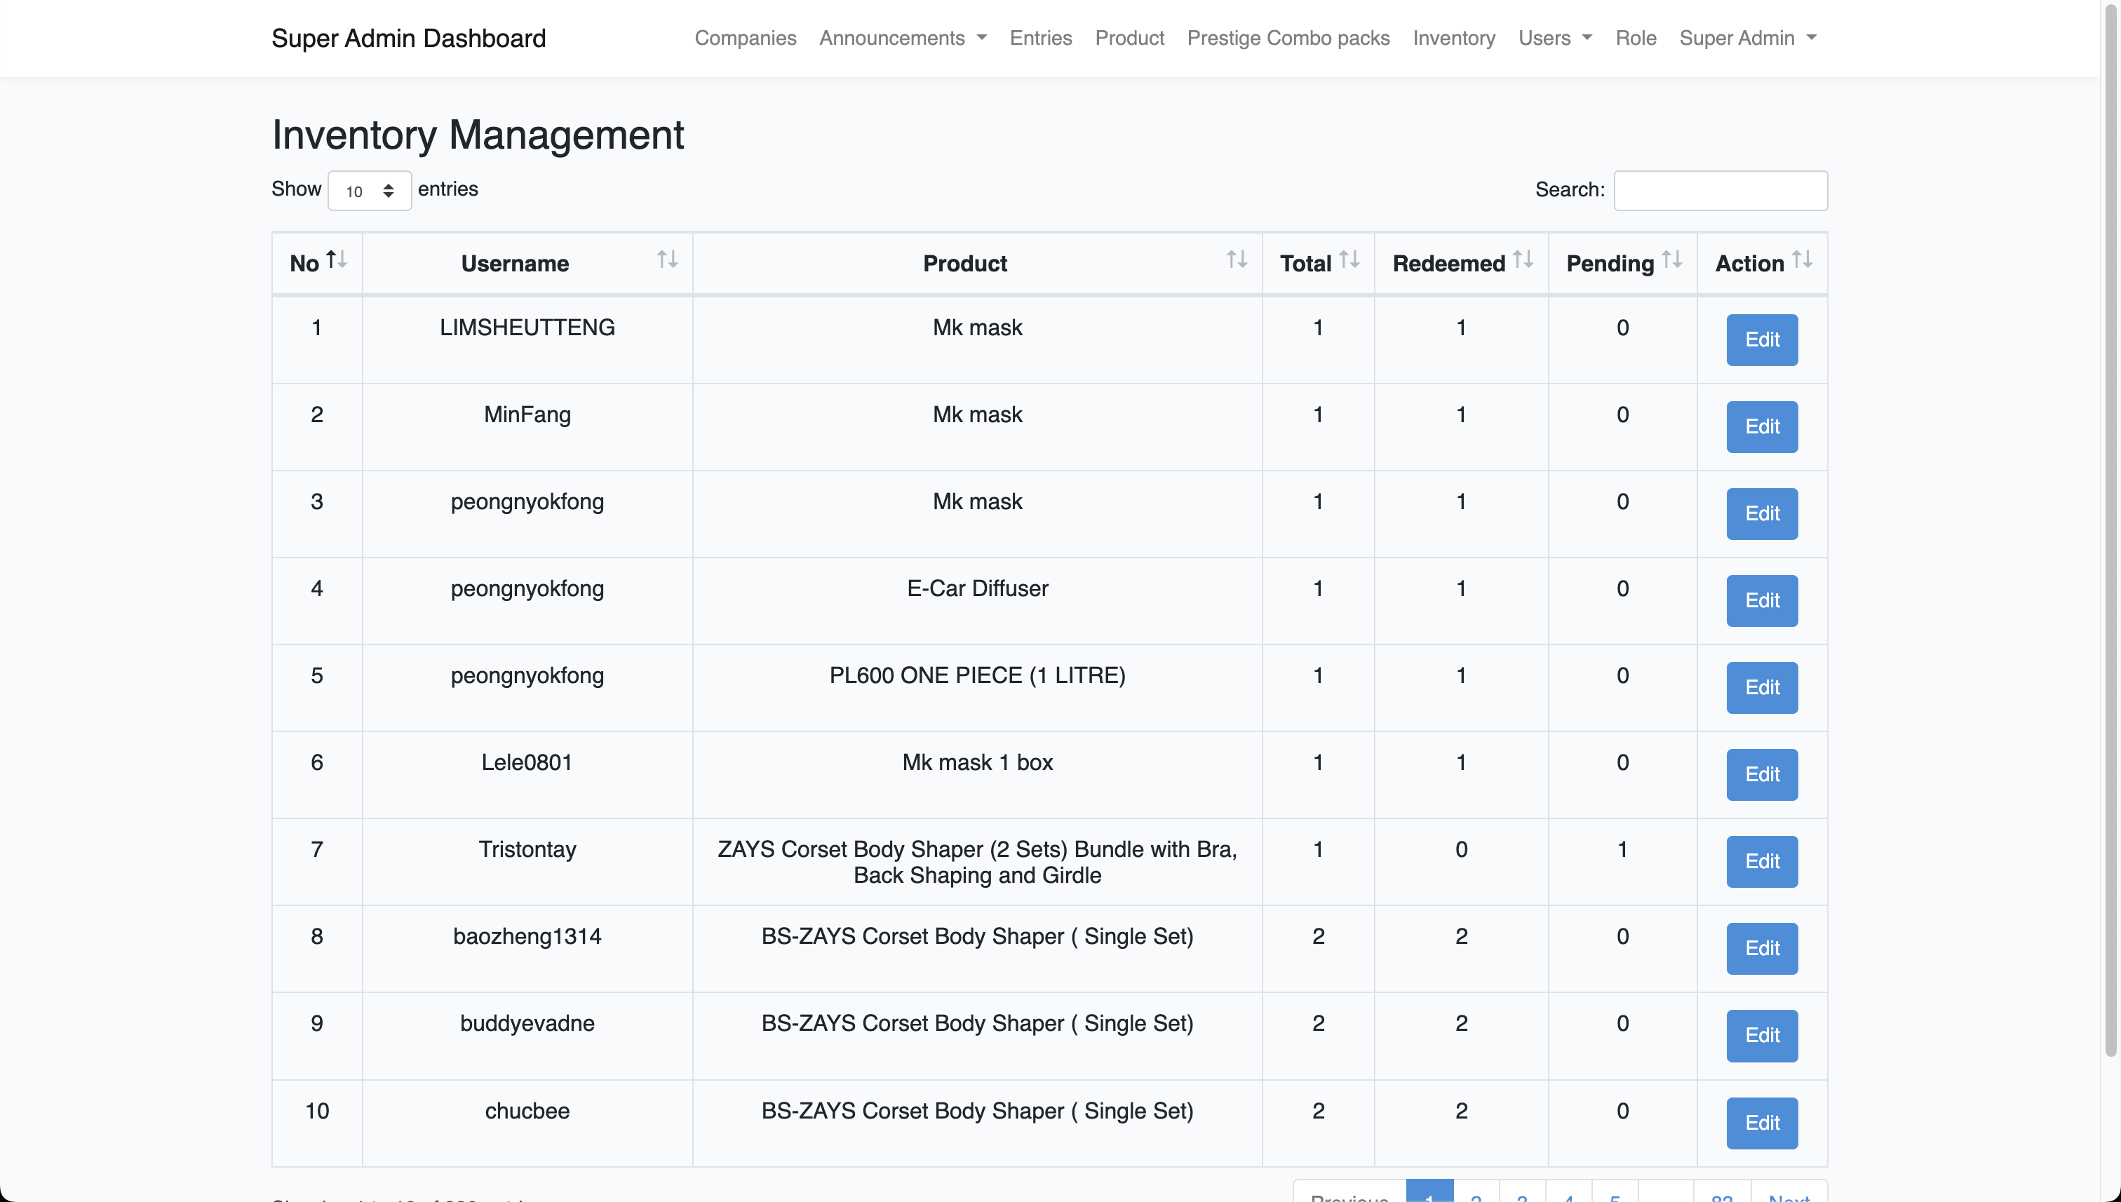Go to the Companies nav item

click(745, 38)
